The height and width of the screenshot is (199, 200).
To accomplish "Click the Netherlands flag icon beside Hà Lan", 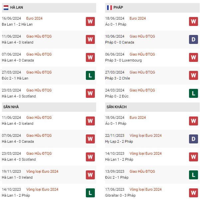I will [6, 8].
